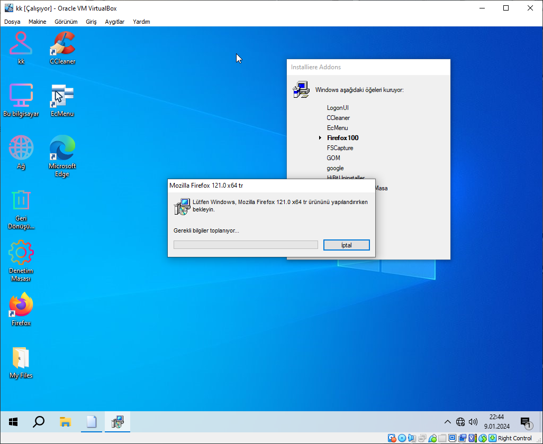The width and height of the screenshot is (543, 444).
Task: Click the arrow marker beside Firefox100
Action: [320, 138]
